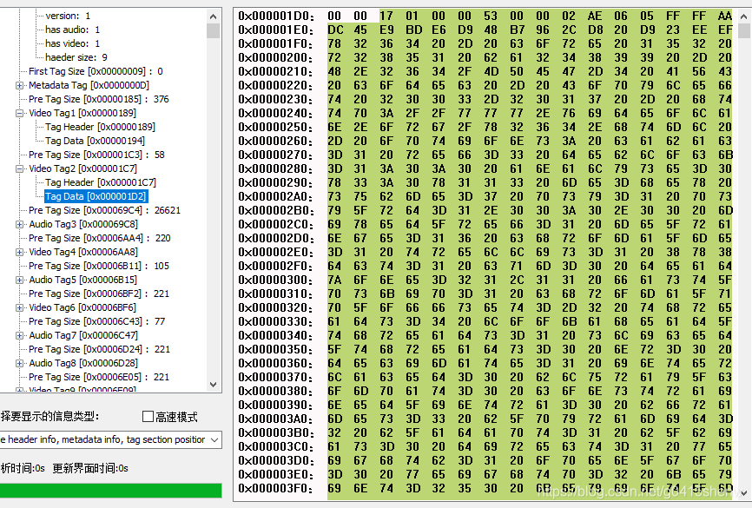
Task: Select Pre Tag Size [0x00006C43] : 77
Action: tap(97, 321)
